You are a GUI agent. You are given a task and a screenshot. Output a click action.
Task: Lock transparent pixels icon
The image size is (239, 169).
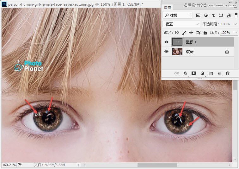pos(177,33)
